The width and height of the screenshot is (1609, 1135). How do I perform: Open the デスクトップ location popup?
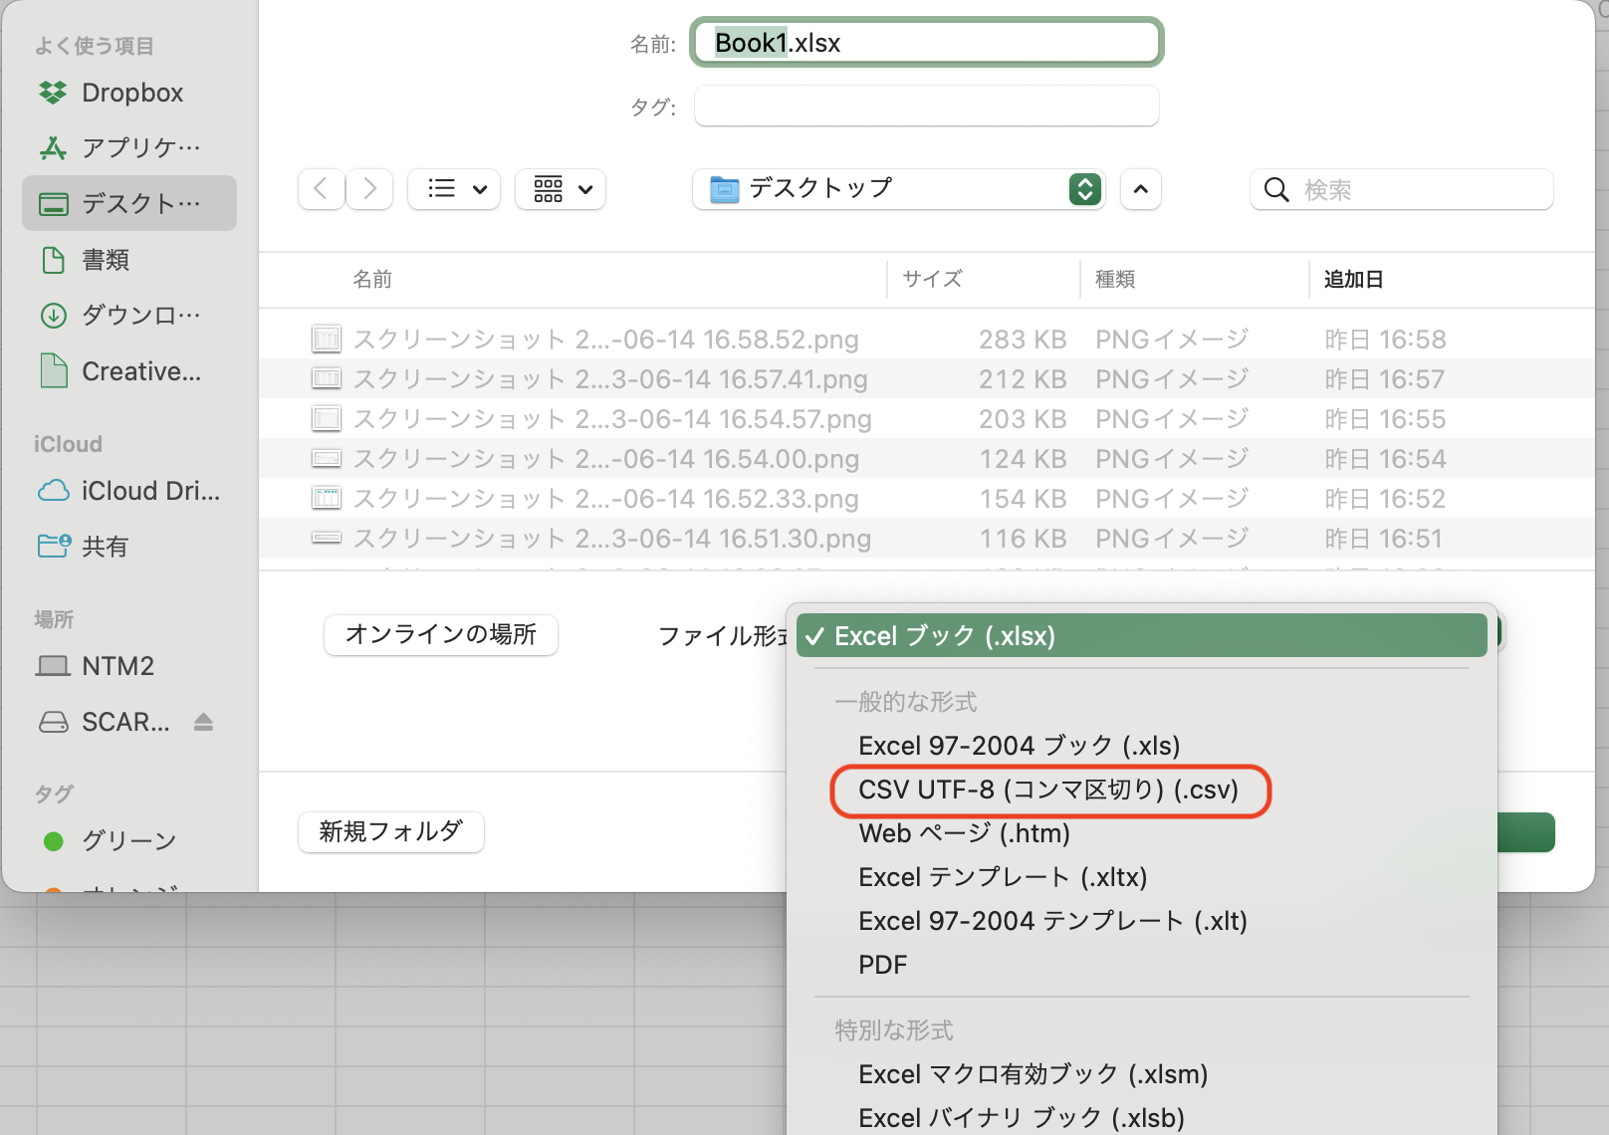898,189
